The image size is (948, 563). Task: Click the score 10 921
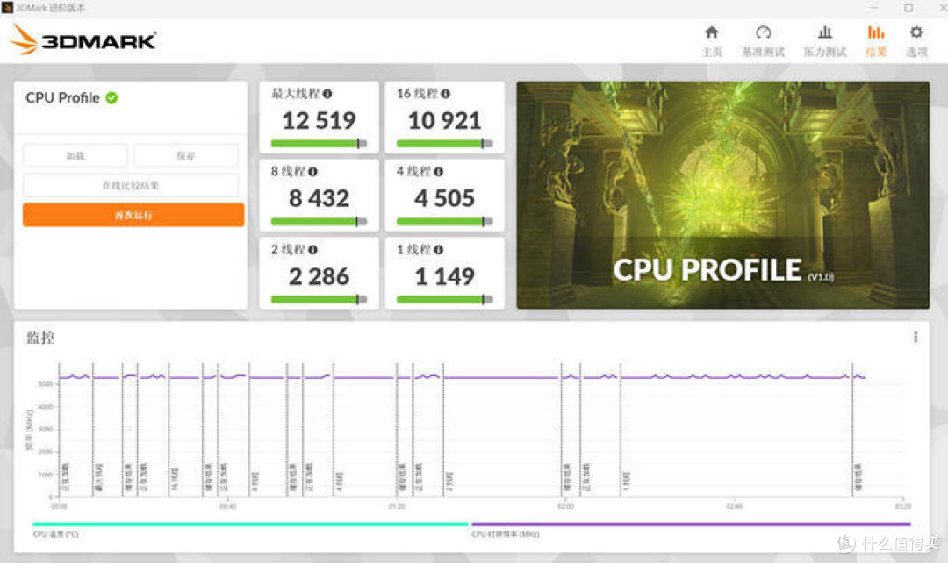[444, 121]
